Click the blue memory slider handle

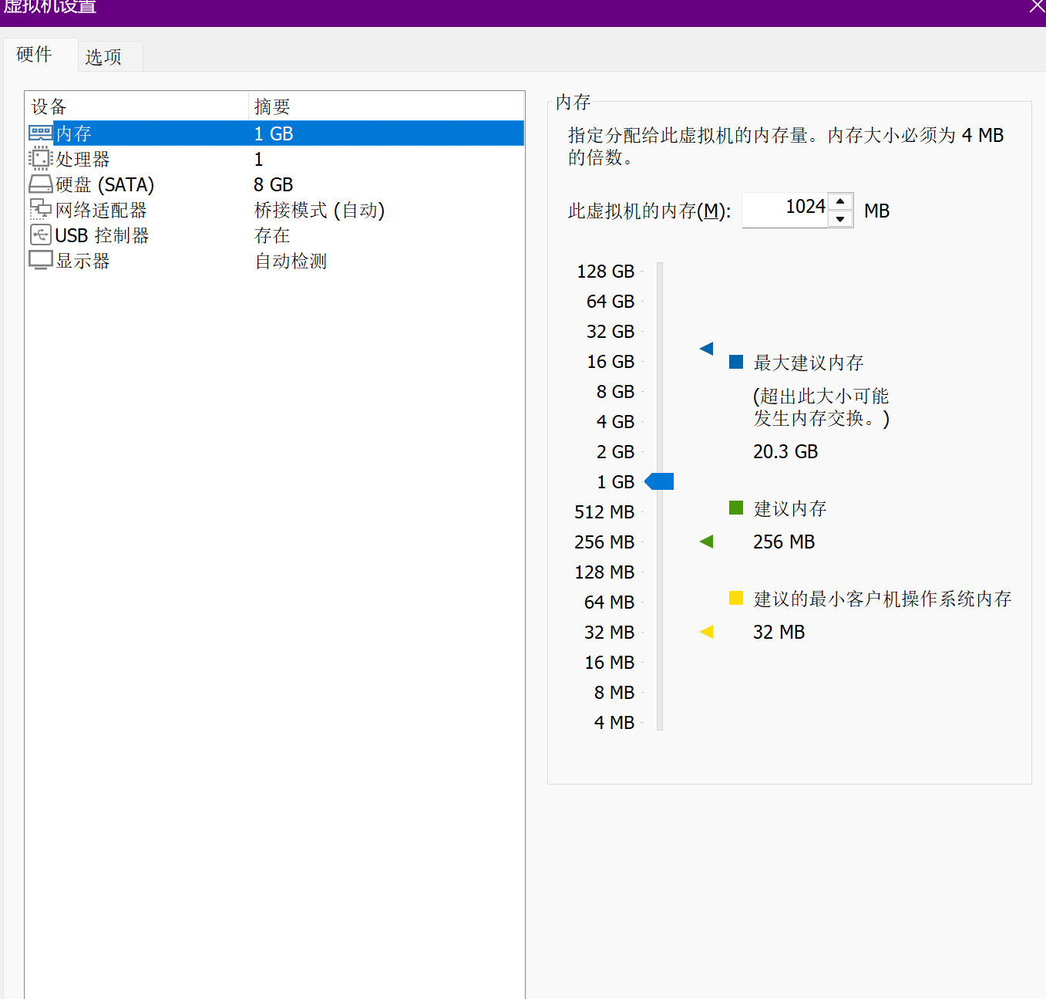[x=660, y=481]
